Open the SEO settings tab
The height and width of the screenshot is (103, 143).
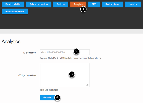pos(94,4)
